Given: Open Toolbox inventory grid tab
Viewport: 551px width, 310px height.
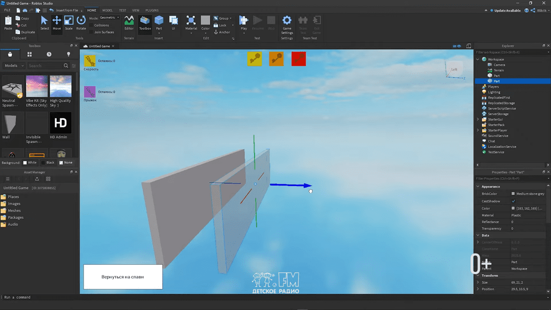Looking at the screenshot, I should [x=30, y=54].
